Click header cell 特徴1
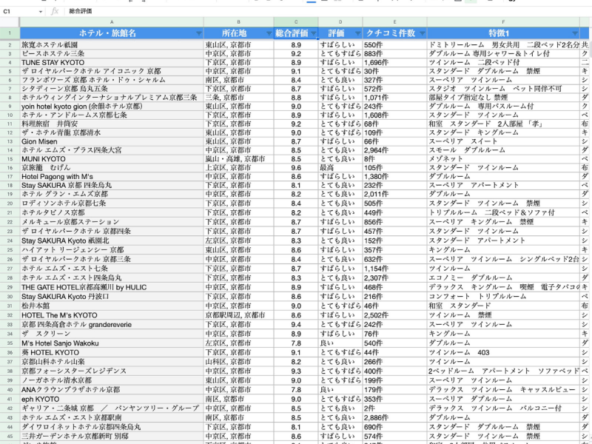592x444 pixels. click(503, 33)
